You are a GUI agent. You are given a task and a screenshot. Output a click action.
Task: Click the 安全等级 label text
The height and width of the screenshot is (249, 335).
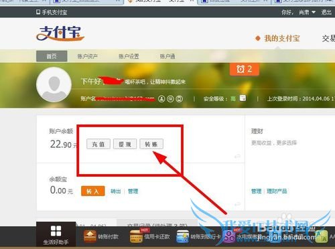click(216, 98)
